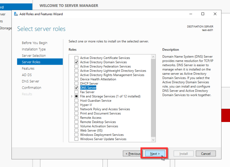
Task: Click the roles list scrollbar track
Action: coord(153,98)
